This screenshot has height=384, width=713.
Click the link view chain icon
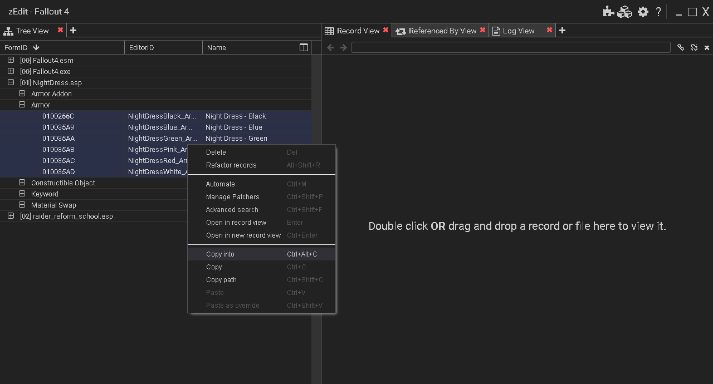(681, 48)
